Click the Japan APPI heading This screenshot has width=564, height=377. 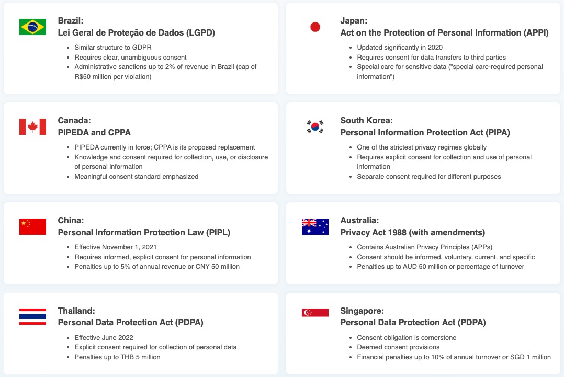coord(444,32)
